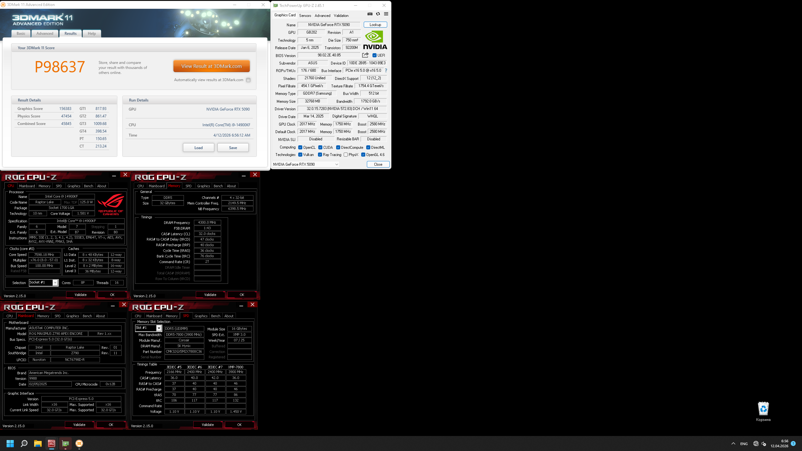Switch to the Advanced tab in 3DMark 11
The height and width of the screenshot is (451, 802).
(45, 34)
